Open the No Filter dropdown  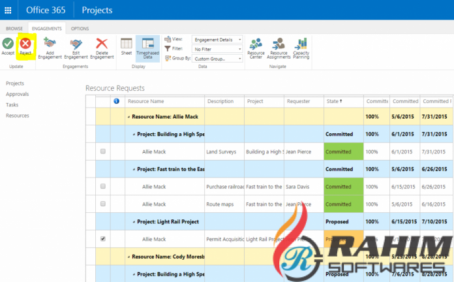click(x=217, y=49)
